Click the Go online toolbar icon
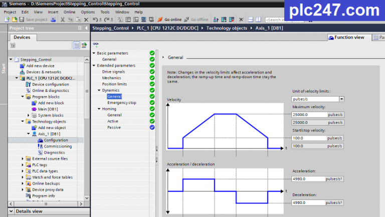385x217 pixels. (x=160, y=19)
